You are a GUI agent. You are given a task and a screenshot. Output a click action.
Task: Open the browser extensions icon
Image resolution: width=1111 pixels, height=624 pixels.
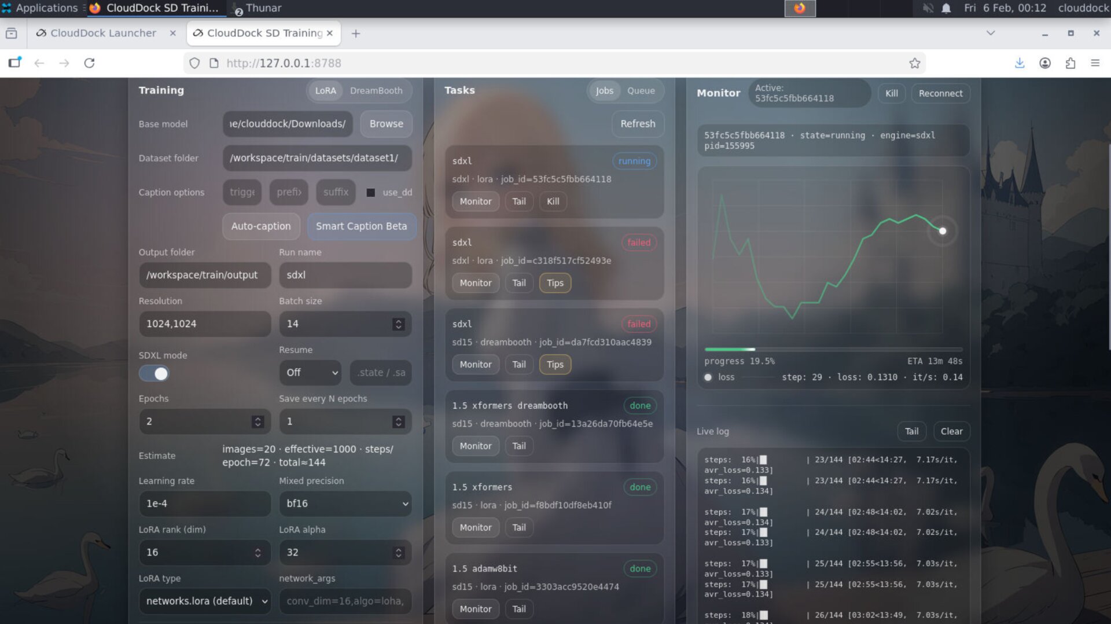point(1070,63)
